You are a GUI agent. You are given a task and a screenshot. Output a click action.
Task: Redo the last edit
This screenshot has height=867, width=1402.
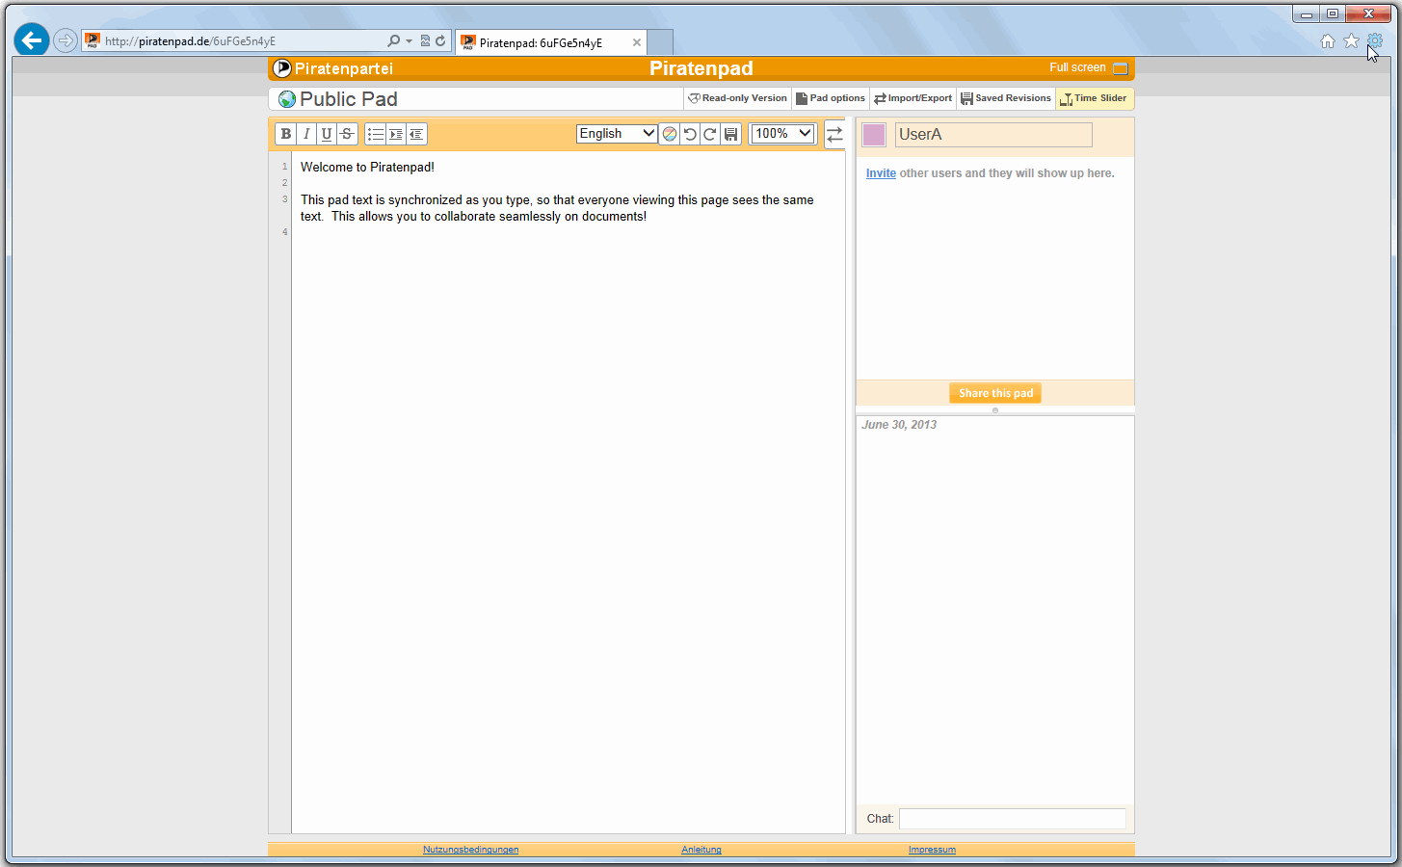tap(710, 134)
